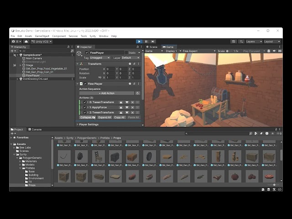Open Transform component presets icon
The image size is (292, 219).
pos(134,64)
